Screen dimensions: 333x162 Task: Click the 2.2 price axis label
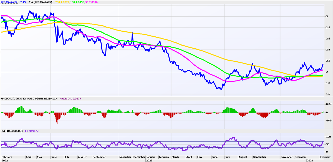click(x=328, y=61)
